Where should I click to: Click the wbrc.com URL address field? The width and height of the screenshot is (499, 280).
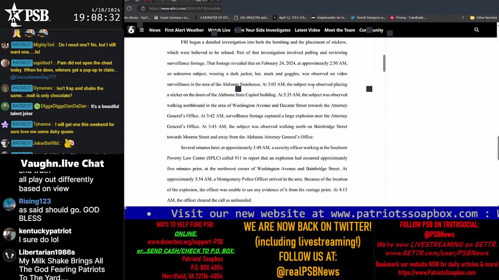point(185,8)
